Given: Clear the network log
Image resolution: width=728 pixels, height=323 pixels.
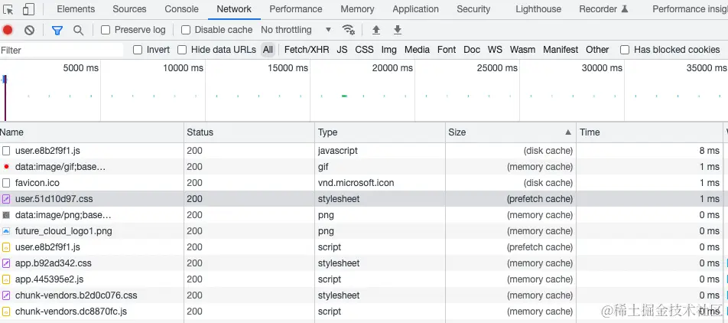Looking at the screenshot, I should (x=29, y=30).
